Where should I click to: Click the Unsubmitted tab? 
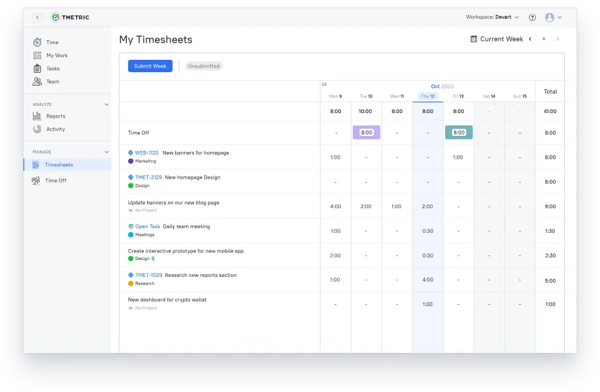(x=204, y=66)
